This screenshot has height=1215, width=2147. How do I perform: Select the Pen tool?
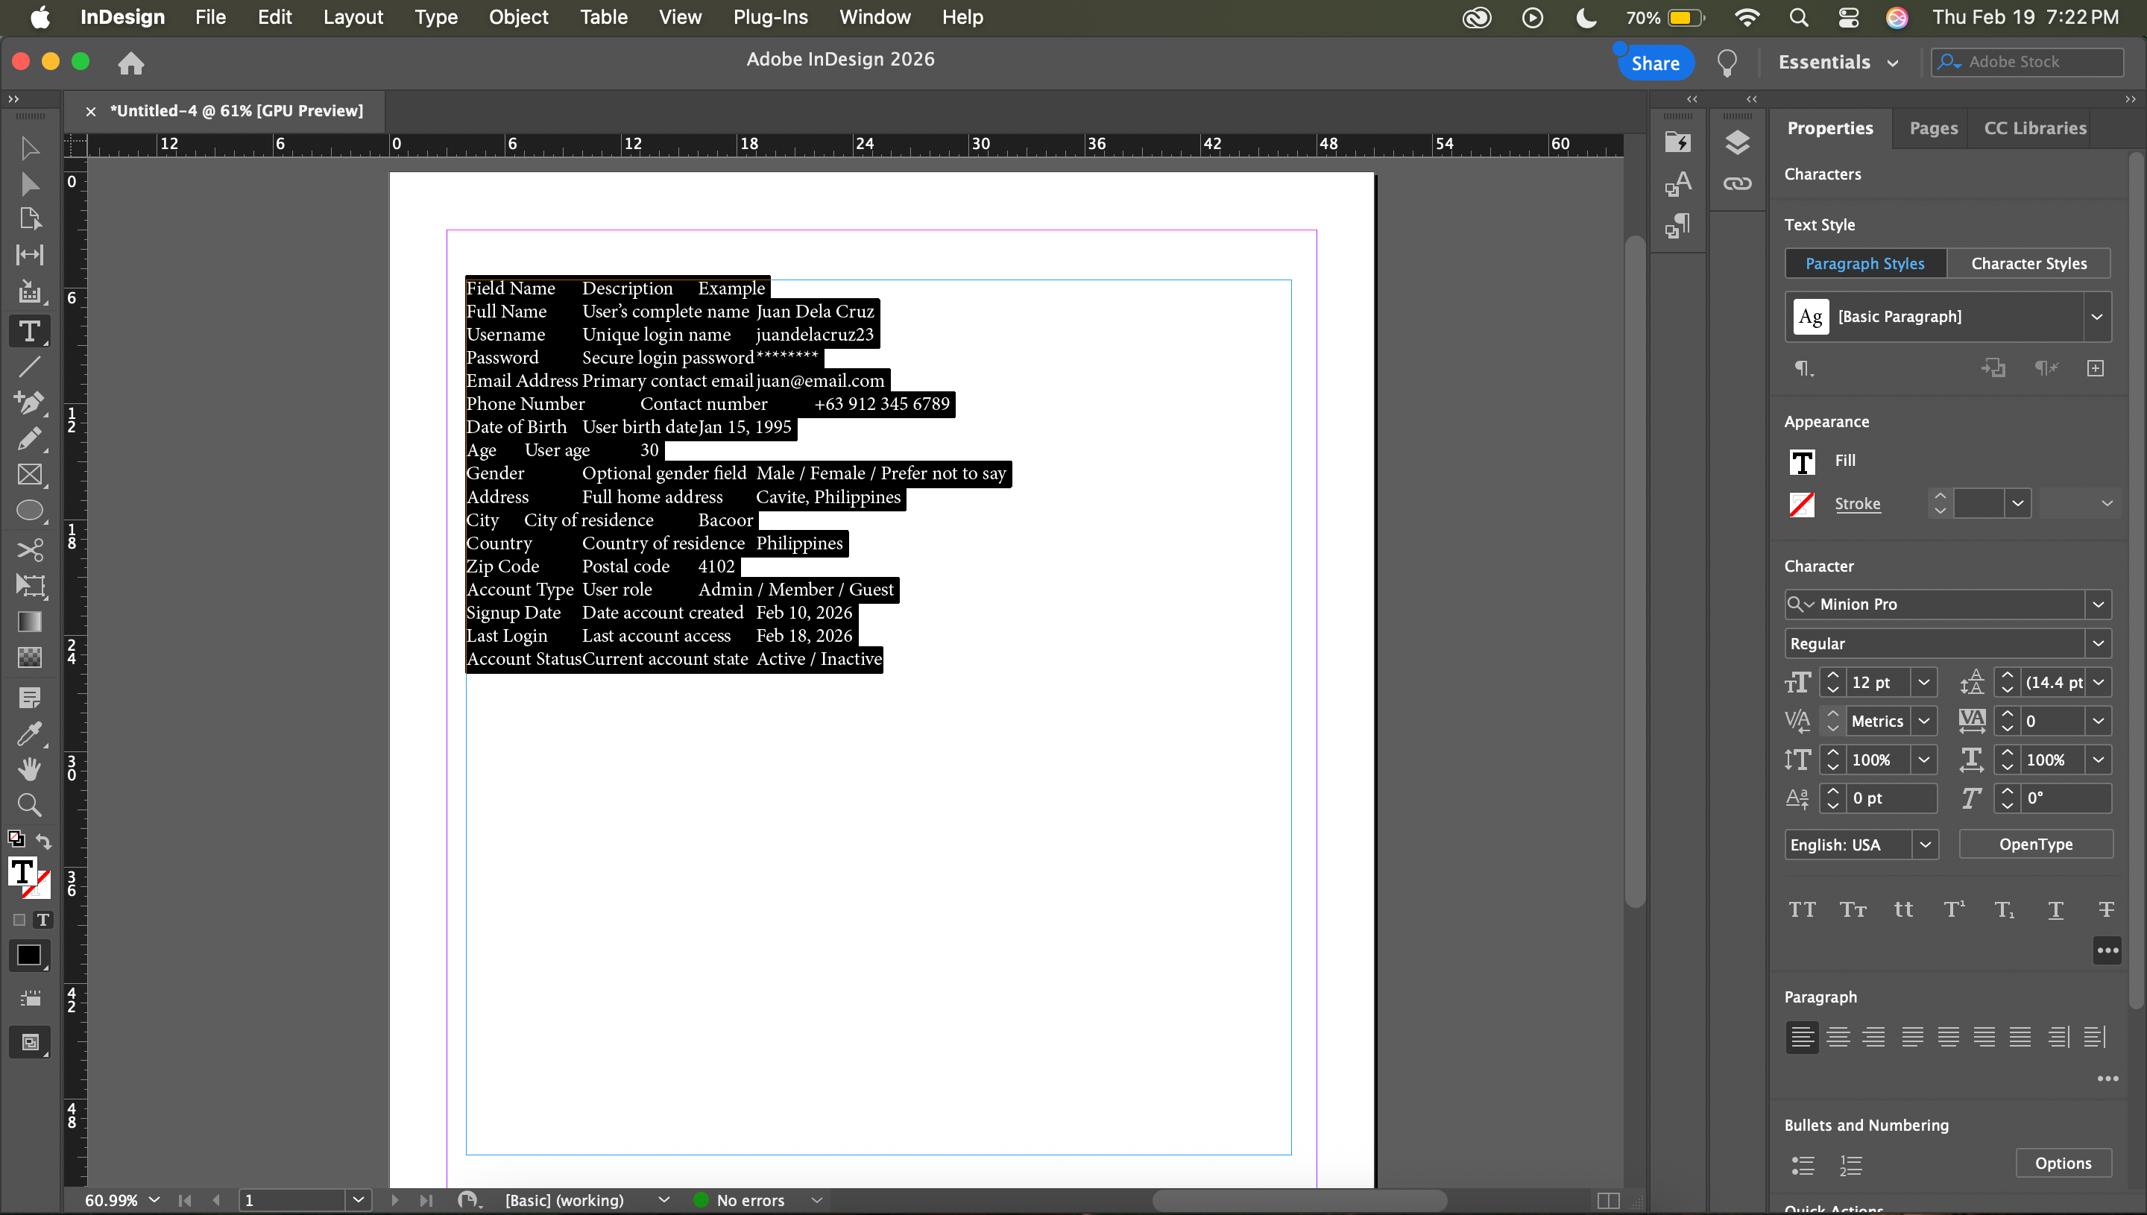pos(29,403)
